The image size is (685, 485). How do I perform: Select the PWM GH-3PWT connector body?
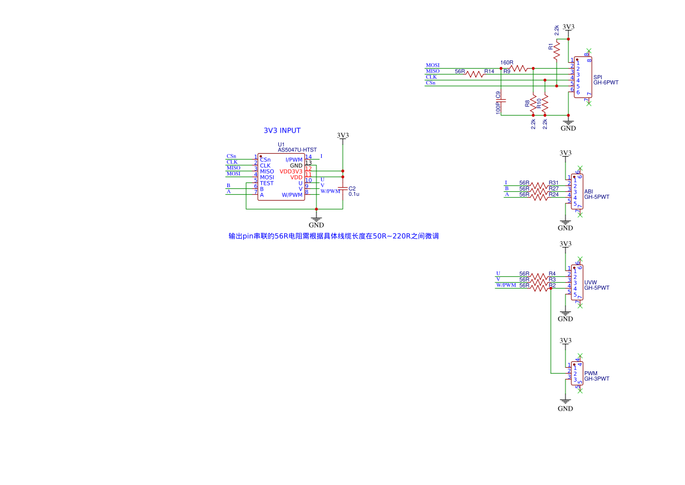coord(577,374)
